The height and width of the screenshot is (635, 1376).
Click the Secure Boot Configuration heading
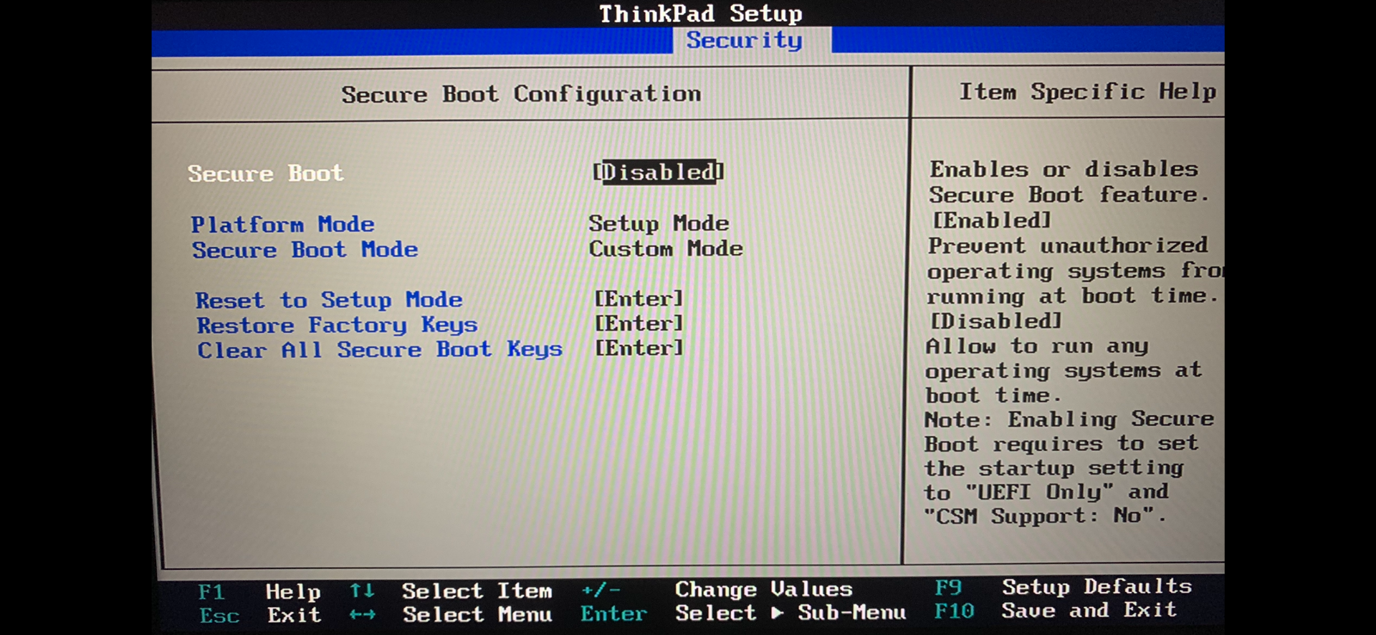pyautogui.click(x=521, y=94)
